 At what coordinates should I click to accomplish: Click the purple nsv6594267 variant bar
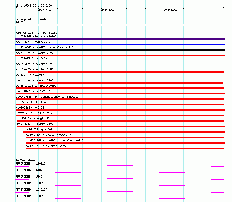pos(120,39)
